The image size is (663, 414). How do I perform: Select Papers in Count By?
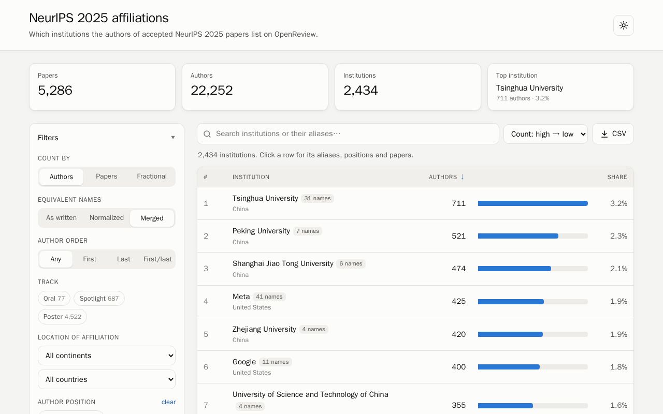coord(107,176)
